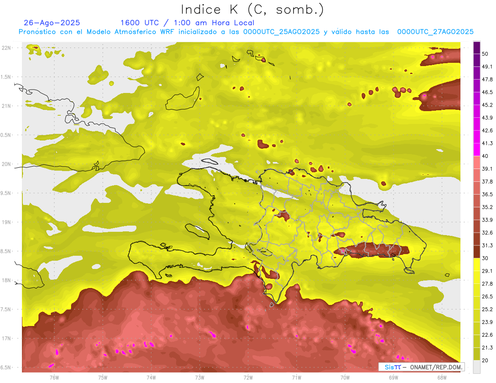Click the WRF model forecast description line
The width and height of the screenshot is (496, 383).
coord(246,32)
